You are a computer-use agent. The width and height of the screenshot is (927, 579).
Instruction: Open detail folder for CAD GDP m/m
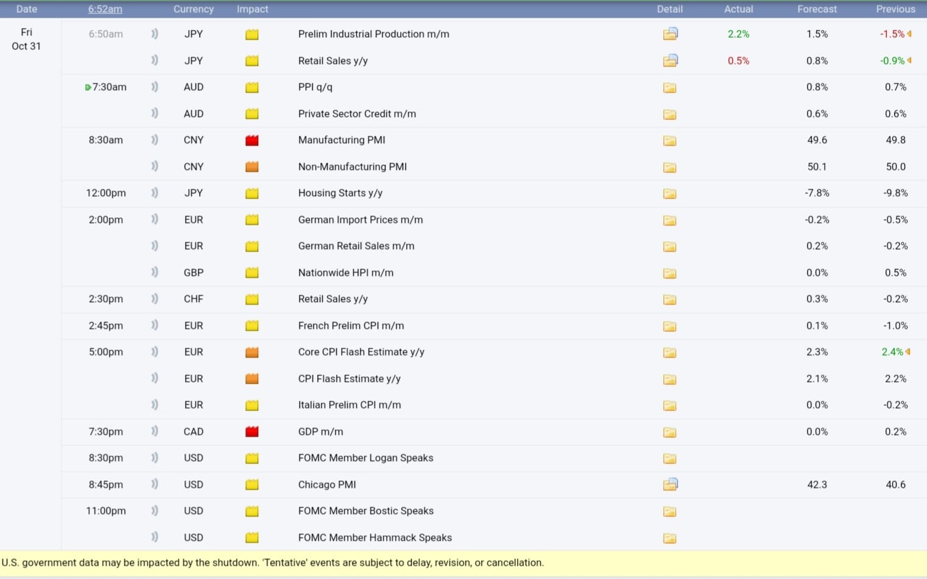click(x=670, y=432)
